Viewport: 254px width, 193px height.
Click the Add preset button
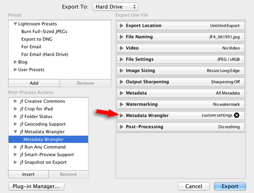pyautogui.click(x=34, y=83)
